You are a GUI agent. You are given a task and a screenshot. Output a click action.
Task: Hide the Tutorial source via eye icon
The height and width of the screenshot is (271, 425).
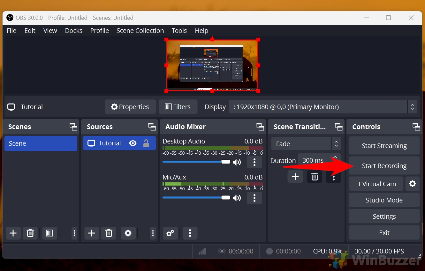133,143
